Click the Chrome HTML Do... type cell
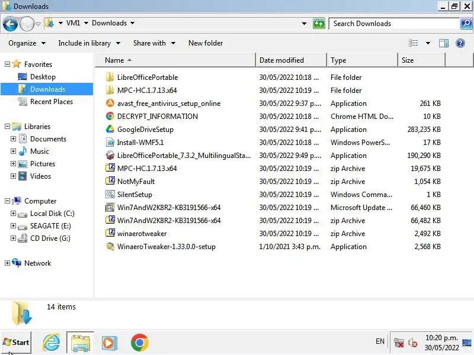474x355 pixels. pos(362,116)
